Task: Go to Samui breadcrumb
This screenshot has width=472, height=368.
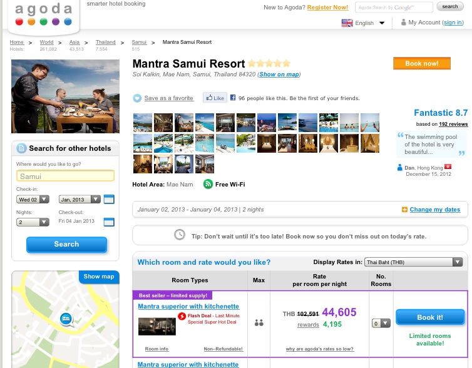Action: click(139, 42)
